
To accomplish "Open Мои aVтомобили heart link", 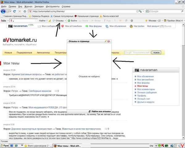I will [x=72, y=26].
